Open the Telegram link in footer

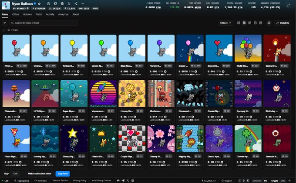[123, 180]
